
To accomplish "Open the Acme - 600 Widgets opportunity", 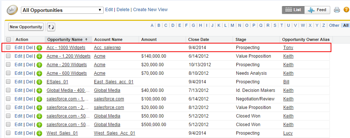I will [x=66, y=73].
